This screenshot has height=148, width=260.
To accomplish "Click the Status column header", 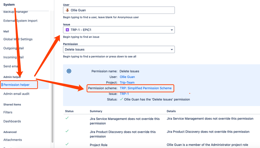I will (69, 111).
